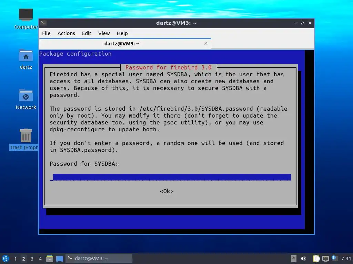Viewport: 353px width, 264px height.
Task: Open the View menu
Action: [104, 33]
